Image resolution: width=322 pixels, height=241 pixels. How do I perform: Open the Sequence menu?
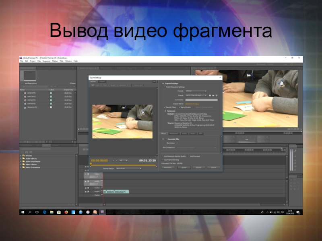point(46,61)
